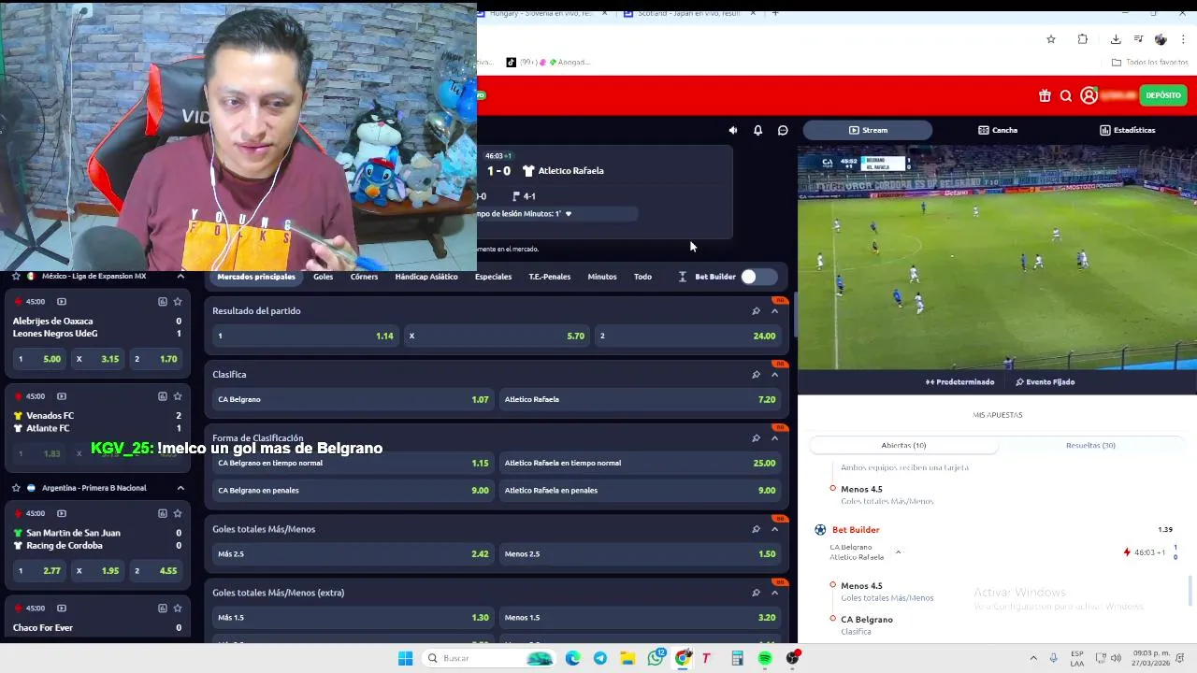The image size is (1197, 673).
Task: Click the Predeterminado layout button
Action: 959,381
